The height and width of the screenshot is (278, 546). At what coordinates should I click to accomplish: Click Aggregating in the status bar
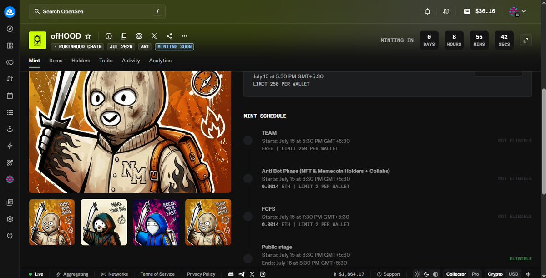[72, 274]
